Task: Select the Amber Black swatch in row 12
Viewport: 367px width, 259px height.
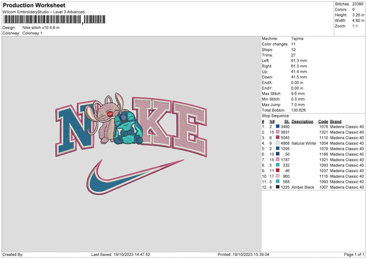Action: click(278, 187)
